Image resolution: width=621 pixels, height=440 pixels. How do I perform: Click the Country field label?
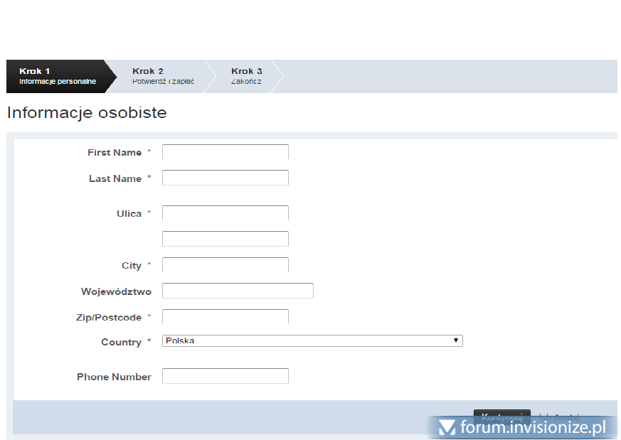pos(121,343)
